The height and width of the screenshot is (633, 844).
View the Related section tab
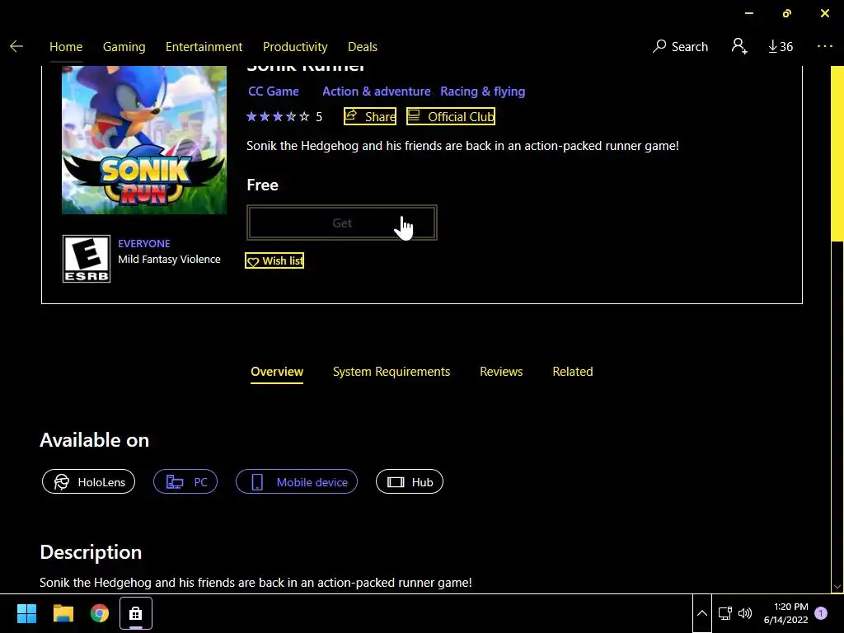point(573,372)
